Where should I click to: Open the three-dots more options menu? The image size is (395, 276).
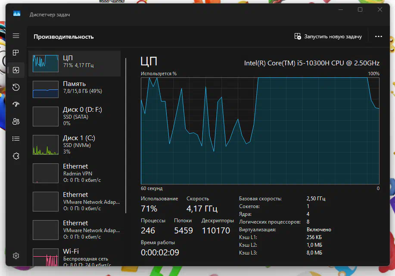coord(378,37)
